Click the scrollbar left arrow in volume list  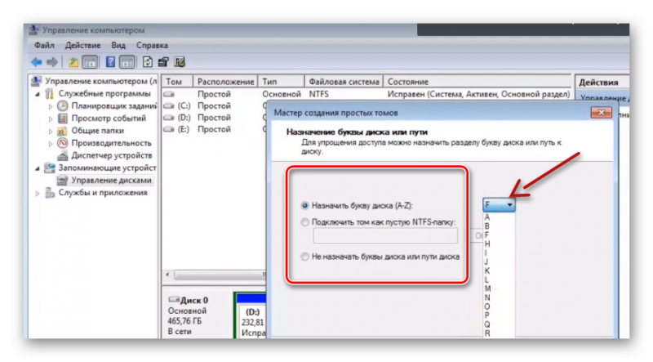(167, 275)
